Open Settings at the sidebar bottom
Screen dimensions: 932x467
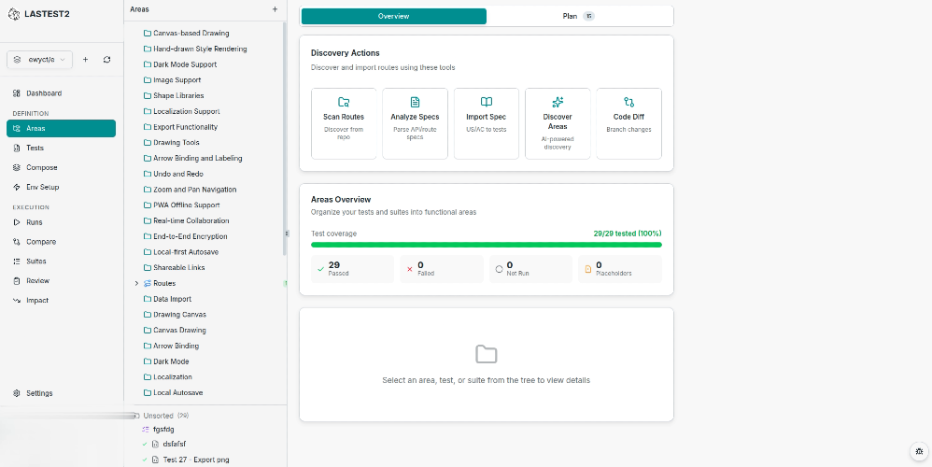(x=62, y=393)
